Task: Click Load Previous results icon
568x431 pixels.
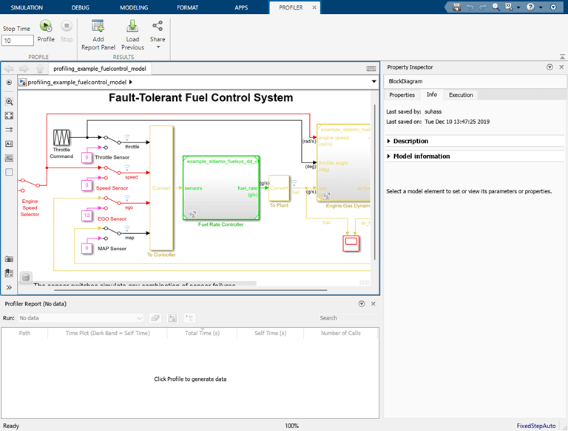Action: point(132,26)
